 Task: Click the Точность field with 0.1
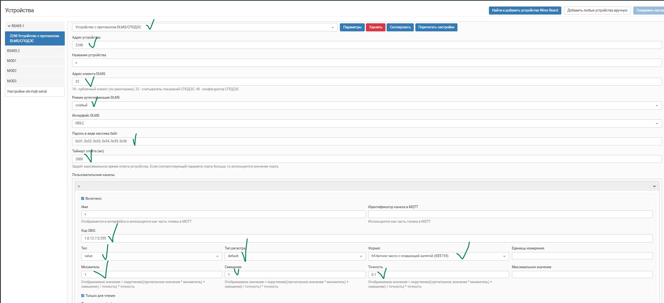(x=438, y=275)
